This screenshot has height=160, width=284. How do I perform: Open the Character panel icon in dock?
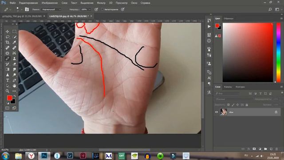(x=209, y=78)
